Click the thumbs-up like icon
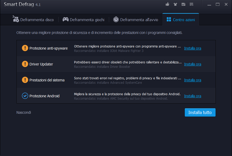 point(168,4)
